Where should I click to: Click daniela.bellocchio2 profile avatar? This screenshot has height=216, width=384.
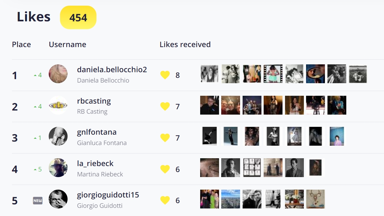[58, 74]
